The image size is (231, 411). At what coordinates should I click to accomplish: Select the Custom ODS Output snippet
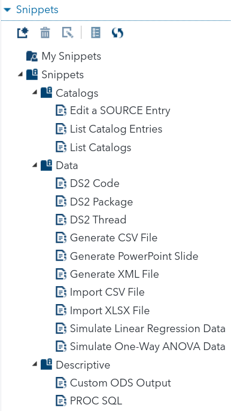pos(120,383)
